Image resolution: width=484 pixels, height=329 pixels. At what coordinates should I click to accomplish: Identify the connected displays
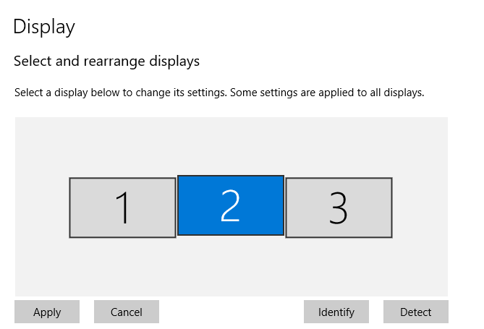click(x=336, y=312)
